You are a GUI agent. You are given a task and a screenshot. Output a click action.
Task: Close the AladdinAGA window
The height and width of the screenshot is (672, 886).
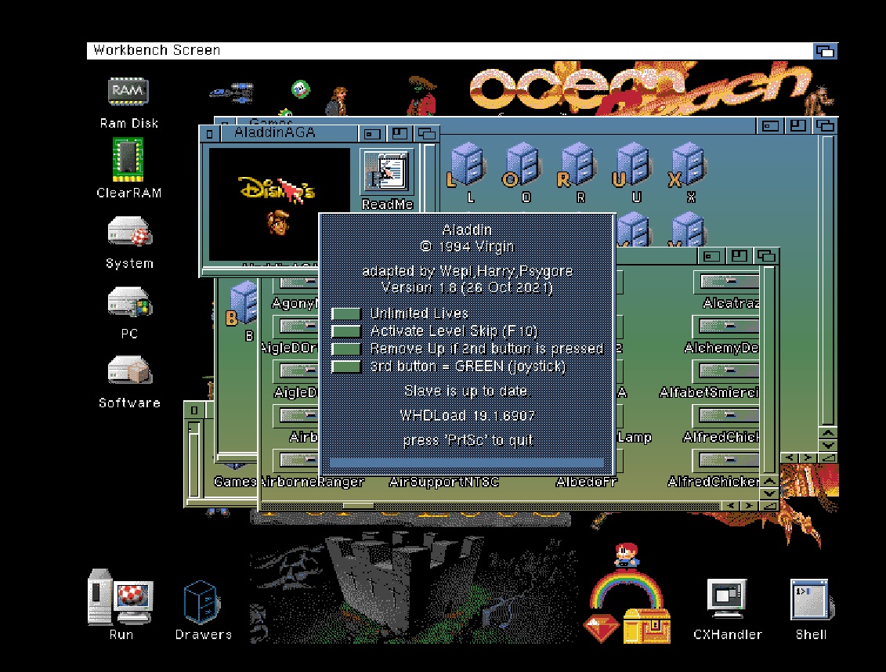[209, 134]
